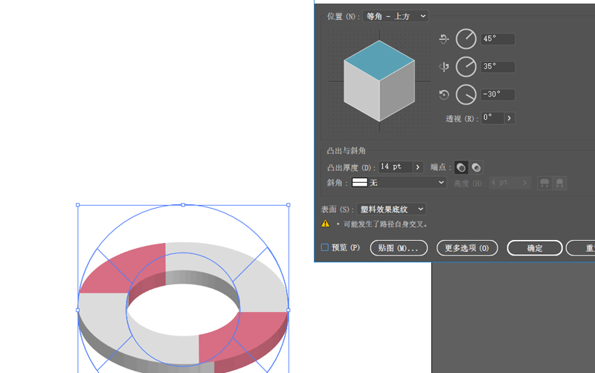Turn on the solid-appearance cap icon
This screenshot has height=373, width=595.
tap(461, 167)
